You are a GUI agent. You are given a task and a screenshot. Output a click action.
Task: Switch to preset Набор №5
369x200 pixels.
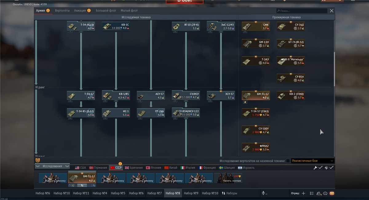click(x=118, y=193)
